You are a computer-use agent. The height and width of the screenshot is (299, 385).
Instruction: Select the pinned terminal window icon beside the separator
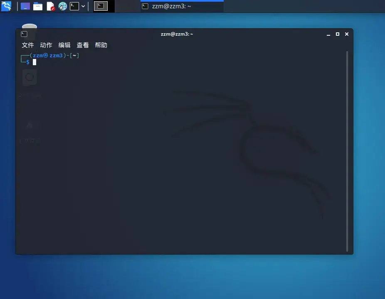100,6
